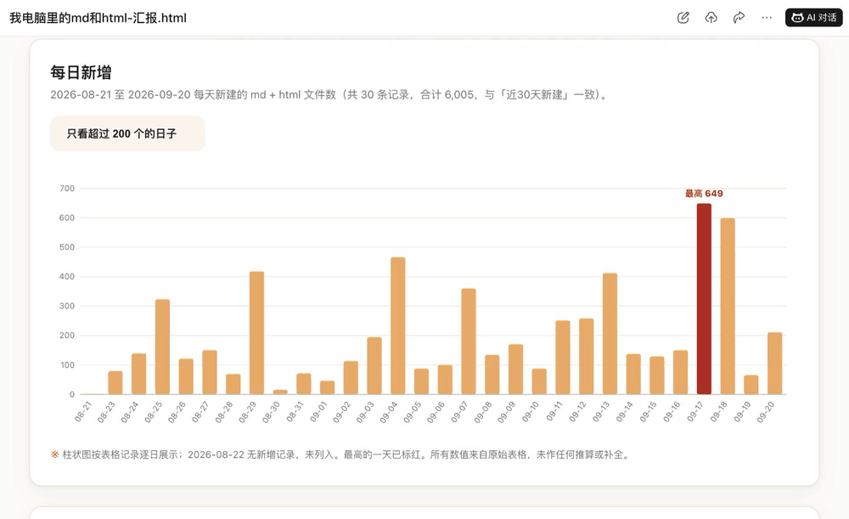849x519 pixels.
Task: Click the 100 y-axis label
Action: click(x=67, y=365)
